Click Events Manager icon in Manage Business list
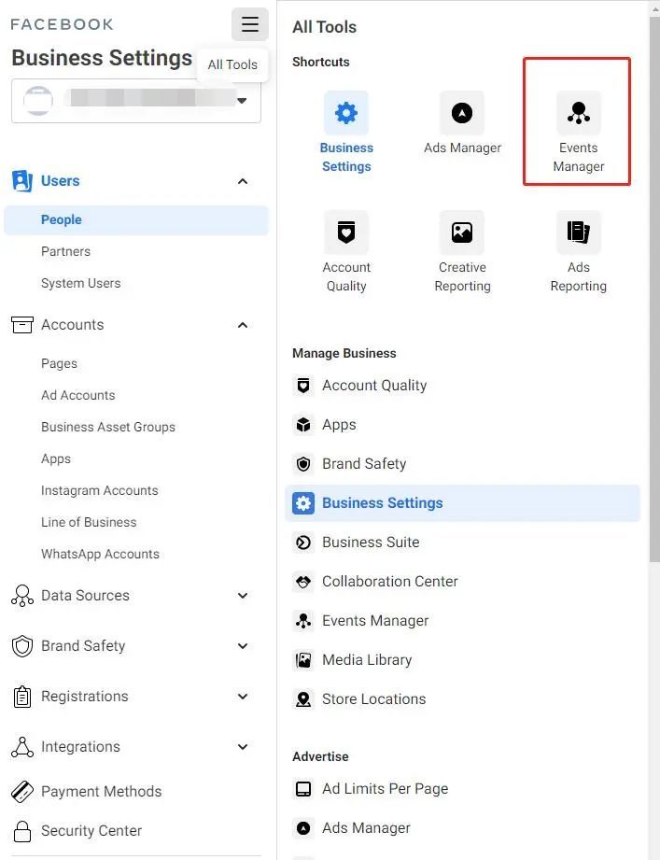This screenshot has height=860, width=660. pyautogui.click(x=303, y=621)
